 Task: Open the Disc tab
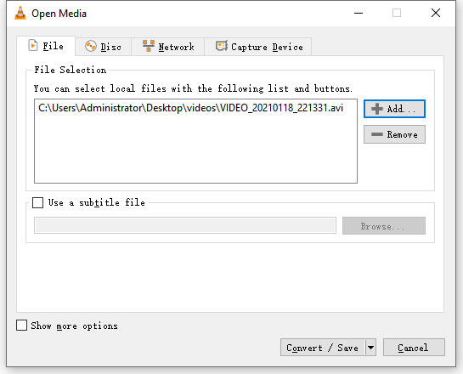[104, 47]
